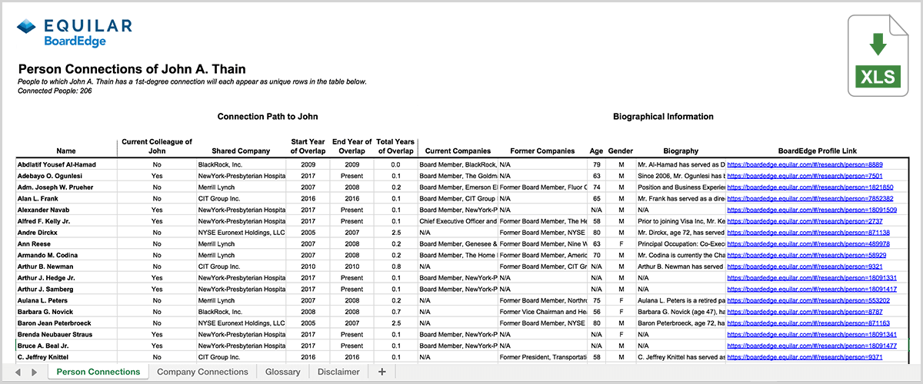Select Current Colleague of John header
This screenshot has height=384, width=923.
tap(157, 146)
